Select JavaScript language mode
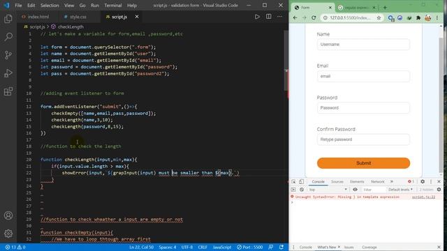447x251 pixels. (222, 247)
